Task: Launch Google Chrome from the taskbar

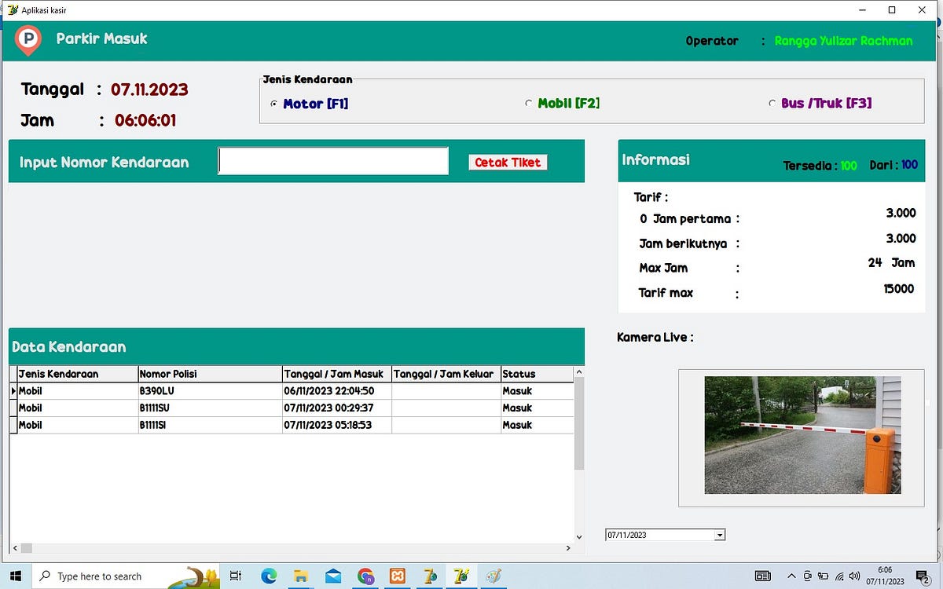Action: click(365, 576)
